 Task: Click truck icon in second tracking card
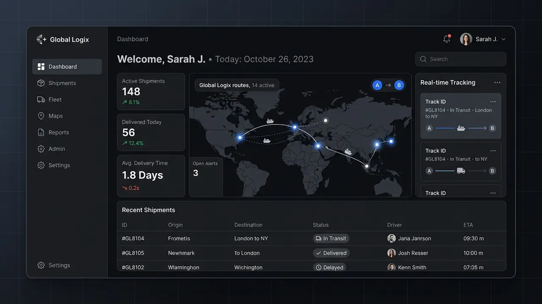click(461, 171)
